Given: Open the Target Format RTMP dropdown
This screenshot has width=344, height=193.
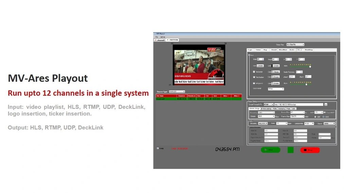Looking at the screenshot, I should (x=269, y=105).
